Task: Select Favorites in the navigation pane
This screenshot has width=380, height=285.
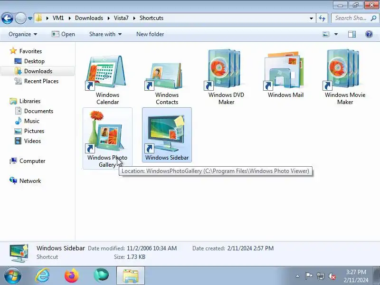Action: click(x=30, y=51)
